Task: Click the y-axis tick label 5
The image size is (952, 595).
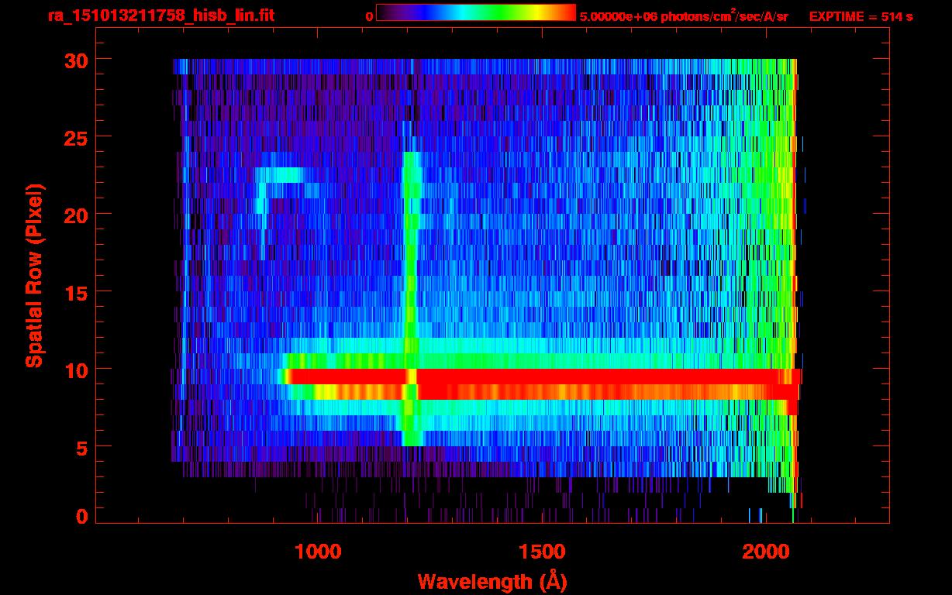Action: pyautogui.click(x=81, y=447)
